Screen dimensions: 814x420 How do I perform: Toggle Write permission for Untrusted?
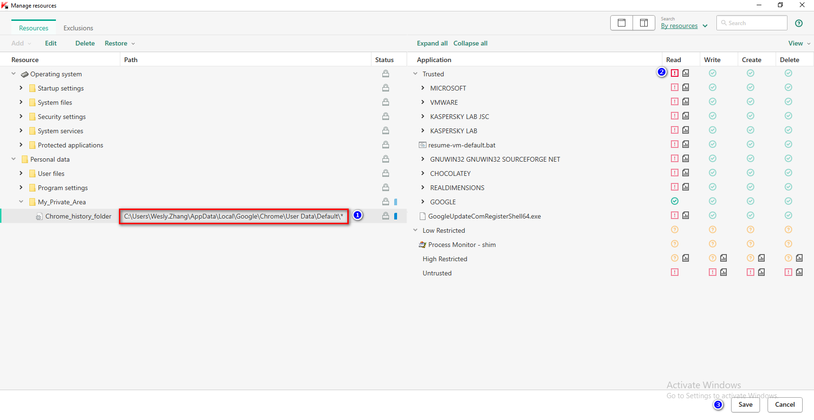(x=713, y=272)
